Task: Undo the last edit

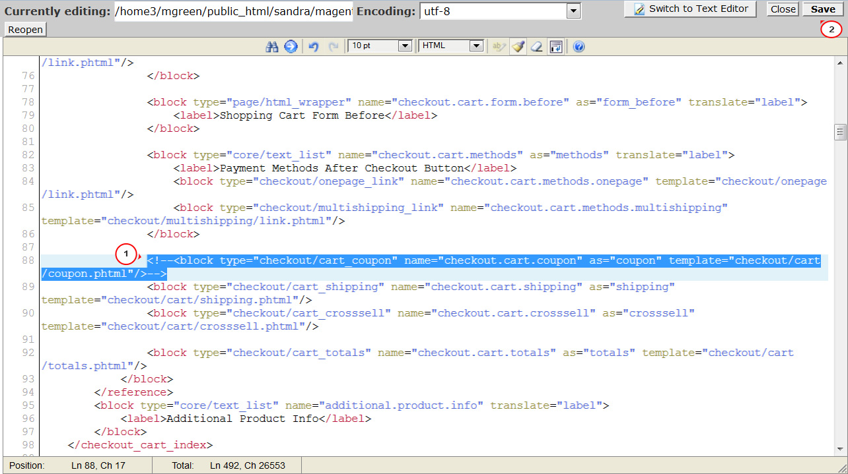Action: click(314, 46)
